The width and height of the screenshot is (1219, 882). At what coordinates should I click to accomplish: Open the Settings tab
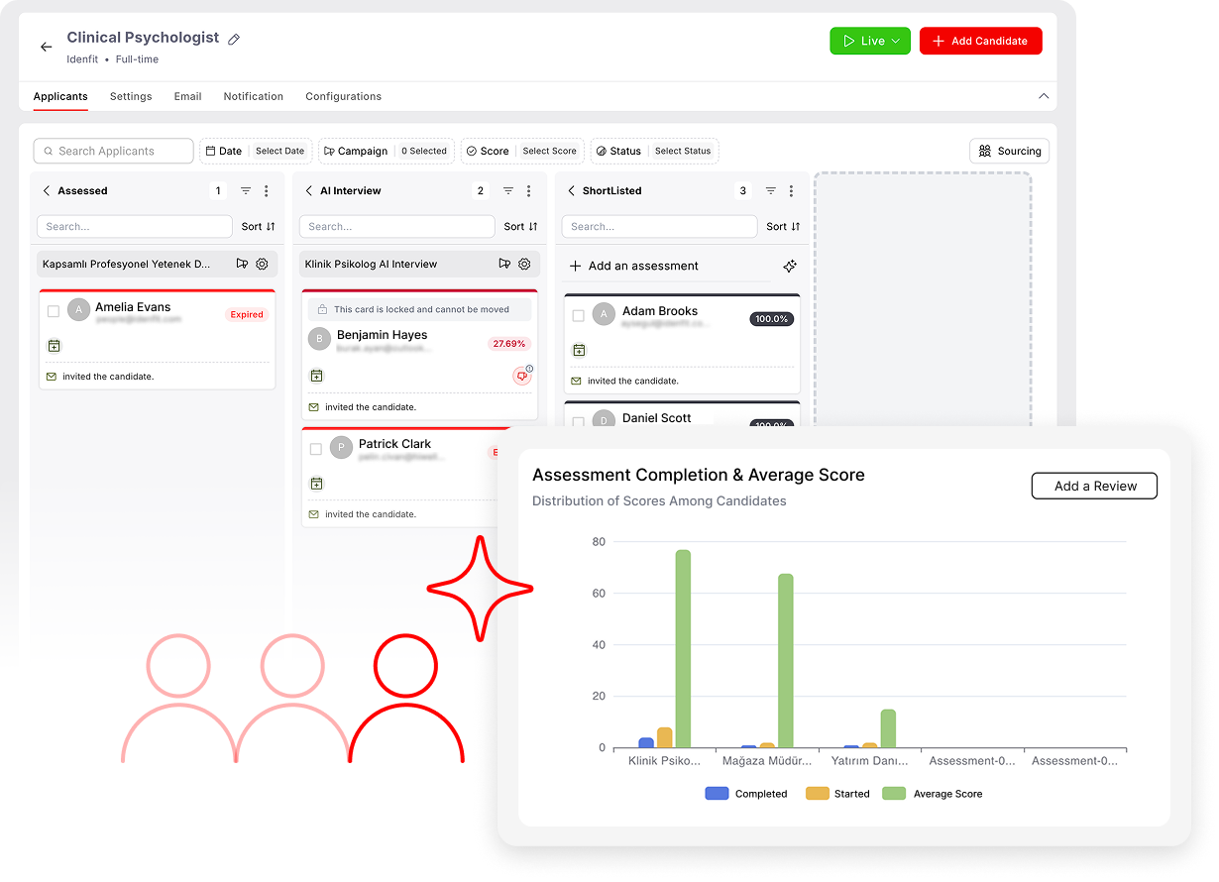pyautogui.click(x=131, y=96)
